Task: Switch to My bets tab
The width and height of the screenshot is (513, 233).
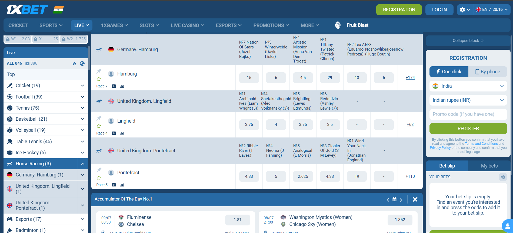Action: coord(489,166)
